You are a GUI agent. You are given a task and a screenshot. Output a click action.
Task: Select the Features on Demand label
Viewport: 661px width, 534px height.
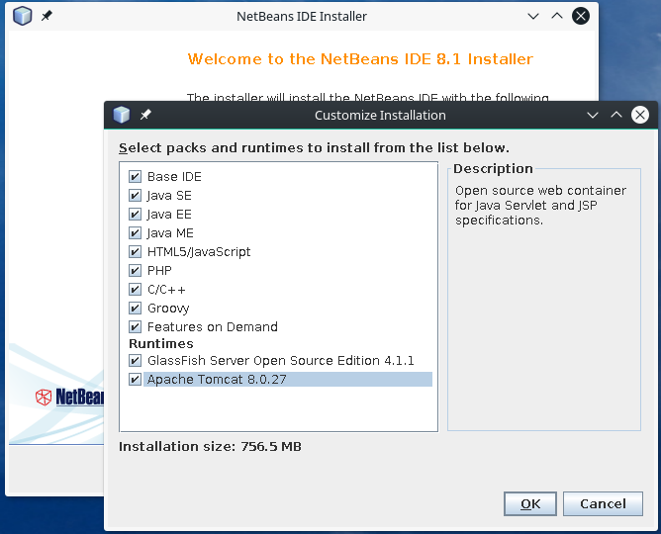(213, 326)
